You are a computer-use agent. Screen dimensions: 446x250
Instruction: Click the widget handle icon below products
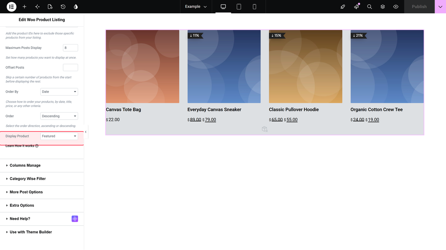(265, 129)
